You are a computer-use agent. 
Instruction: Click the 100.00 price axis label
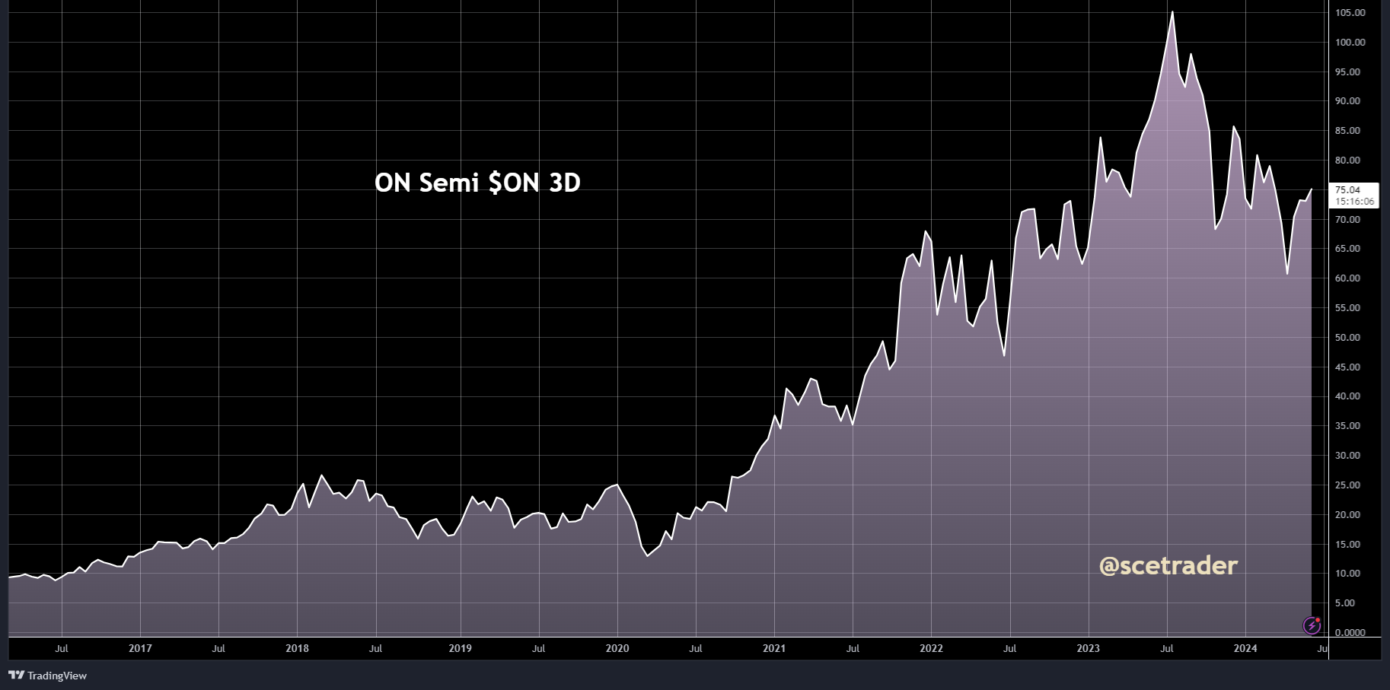(x=1350, y=43)
